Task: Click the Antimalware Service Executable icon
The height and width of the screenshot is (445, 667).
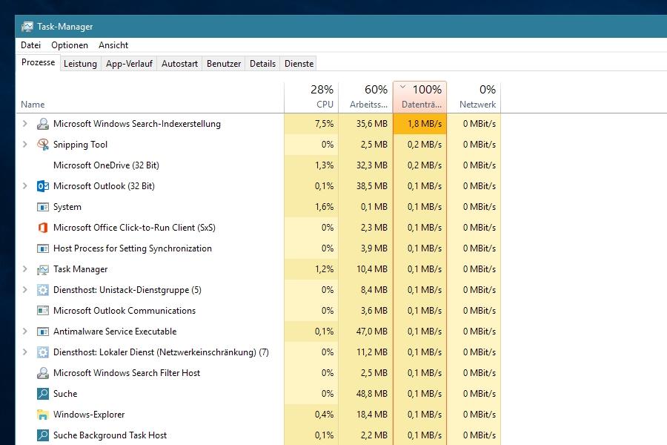Action: click(x=43, y=332)
